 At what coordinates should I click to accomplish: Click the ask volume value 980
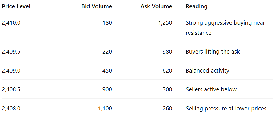tap(167, 52)
